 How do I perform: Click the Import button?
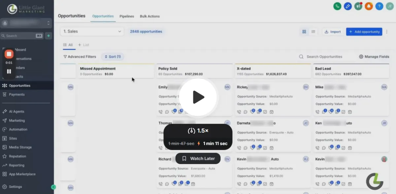coord(333,32)
